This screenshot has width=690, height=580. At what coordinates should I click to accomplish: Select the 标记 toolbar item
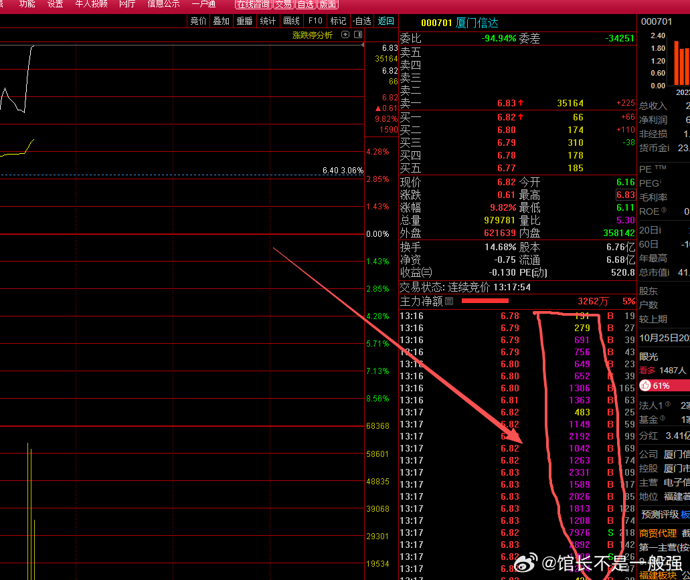point(338,21)
